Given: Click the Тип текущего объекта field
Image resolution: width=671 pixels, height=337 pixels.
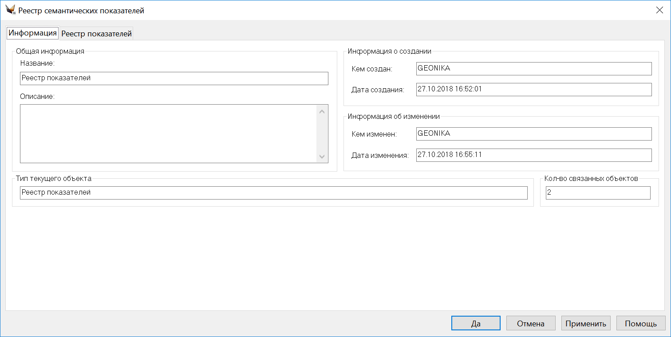Looking at the screenshot, I should (x=273, y=193).
